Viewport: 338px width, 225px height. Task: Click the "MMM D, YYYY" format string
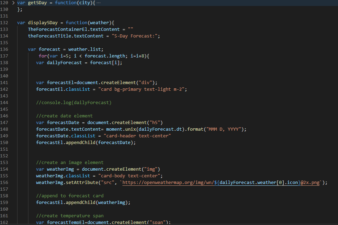[224, 129]
